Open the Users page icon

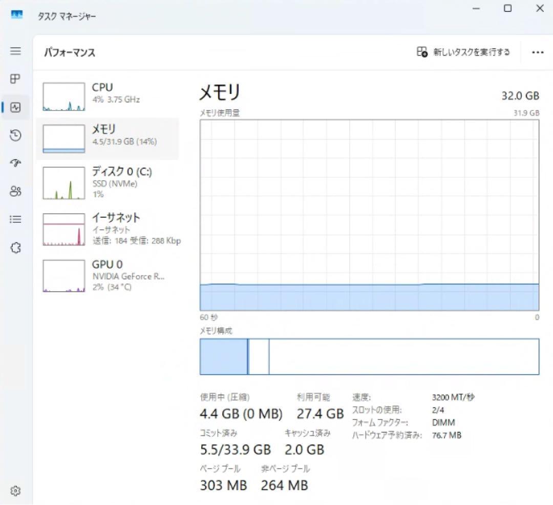point(15,191)
